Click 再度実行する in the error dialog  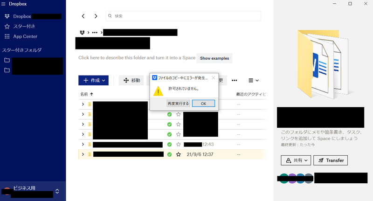[x=178, y=104]
